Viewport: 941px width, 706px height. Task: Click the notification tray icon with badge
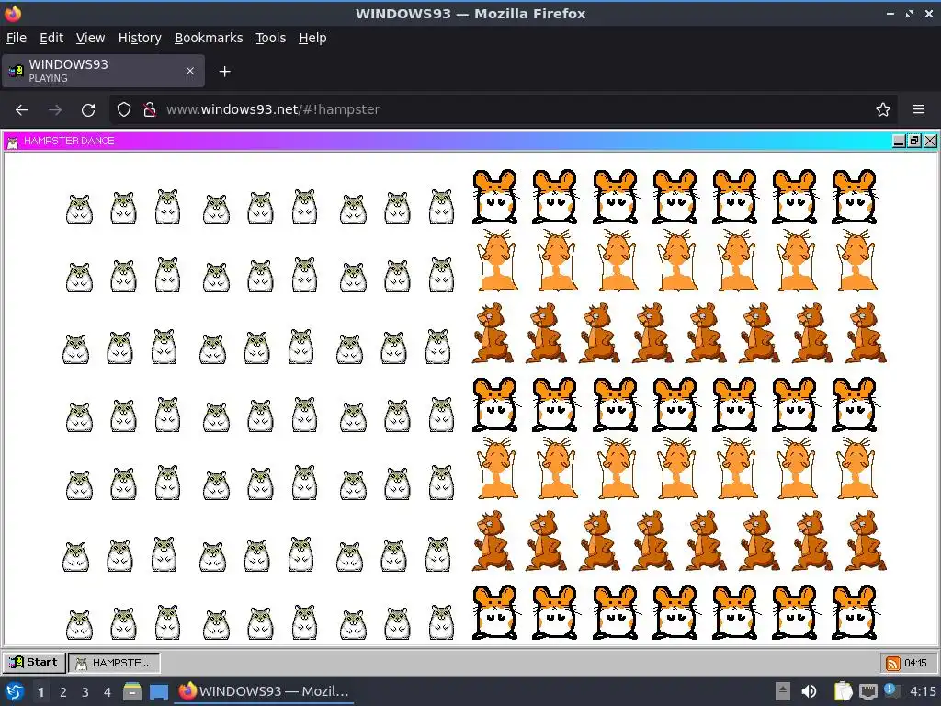pyautogui.click(x=891, y=691)
